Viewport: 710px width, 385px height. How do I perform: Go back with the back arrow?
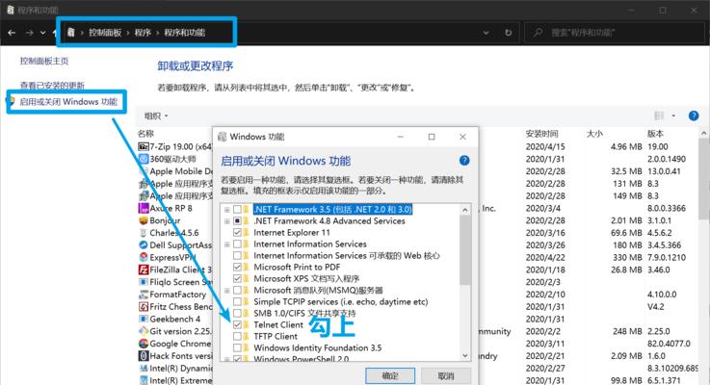(12, 33)
